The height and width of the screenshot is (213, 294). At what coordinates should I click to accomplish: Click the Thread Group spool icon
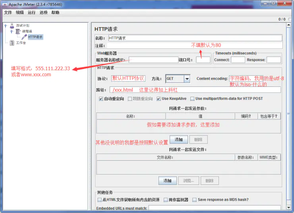[x=18, y=31]
